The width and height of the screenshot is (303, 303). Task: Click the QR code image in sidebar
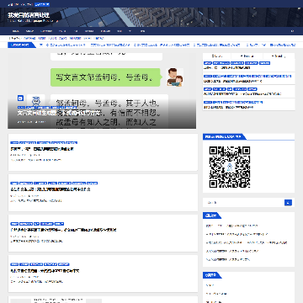click(230, 167)
